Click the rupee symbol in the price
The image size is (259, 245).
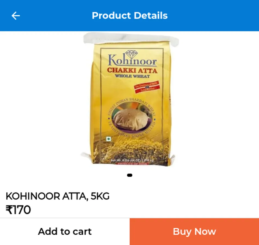point(9,210)
